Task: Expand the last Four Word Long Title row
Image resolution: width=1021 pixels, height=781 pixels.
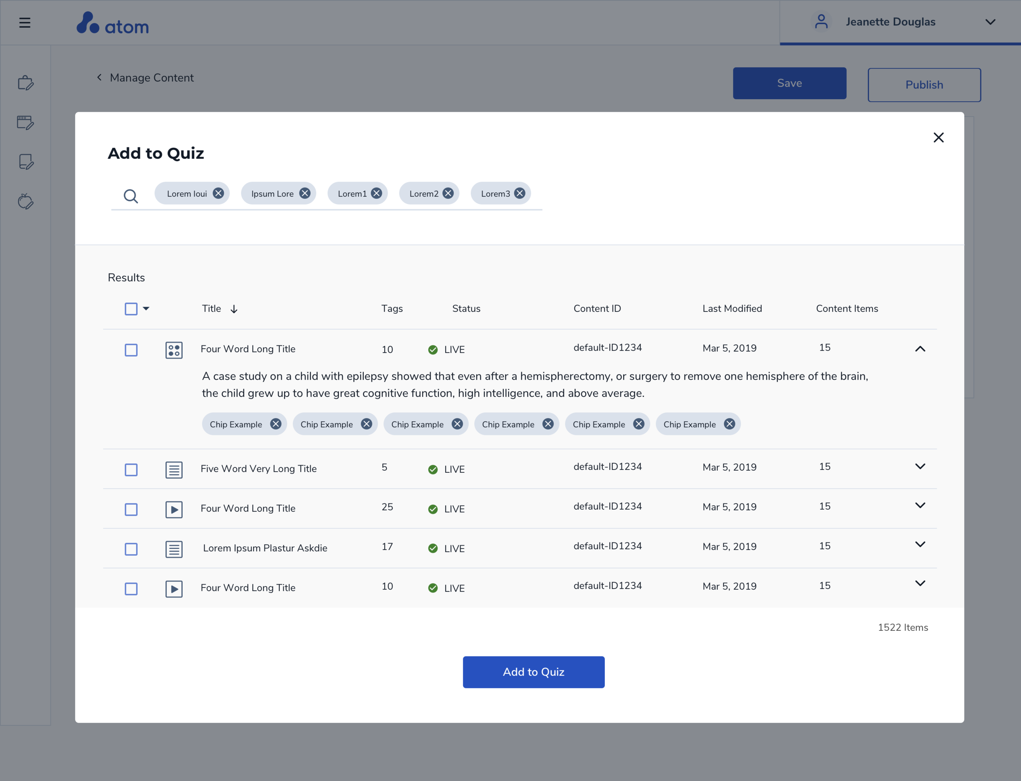Action: pyautogui.click(x=920, y=583)
